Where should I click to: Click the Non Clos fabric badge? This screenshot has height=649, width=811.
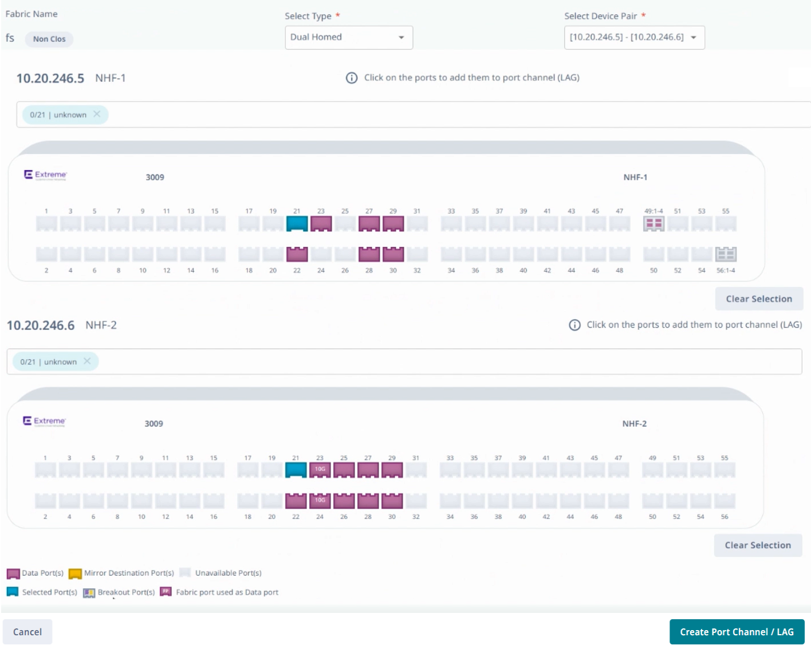pos(49,39)
